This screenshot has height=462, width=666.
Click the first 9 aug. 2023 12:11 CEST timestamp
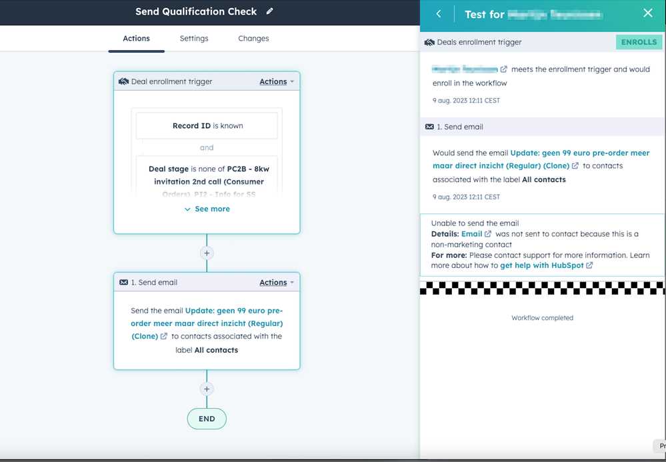point(467,101)
